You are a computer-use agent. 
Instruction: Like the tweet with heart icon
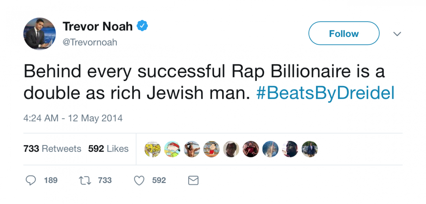140,181
